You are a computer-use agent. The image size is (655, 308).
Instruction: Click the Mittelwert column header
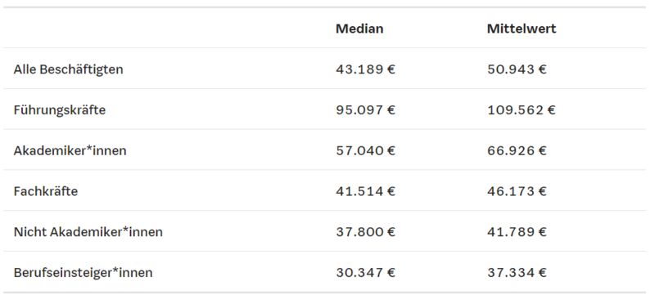click(x=522, y=29)
